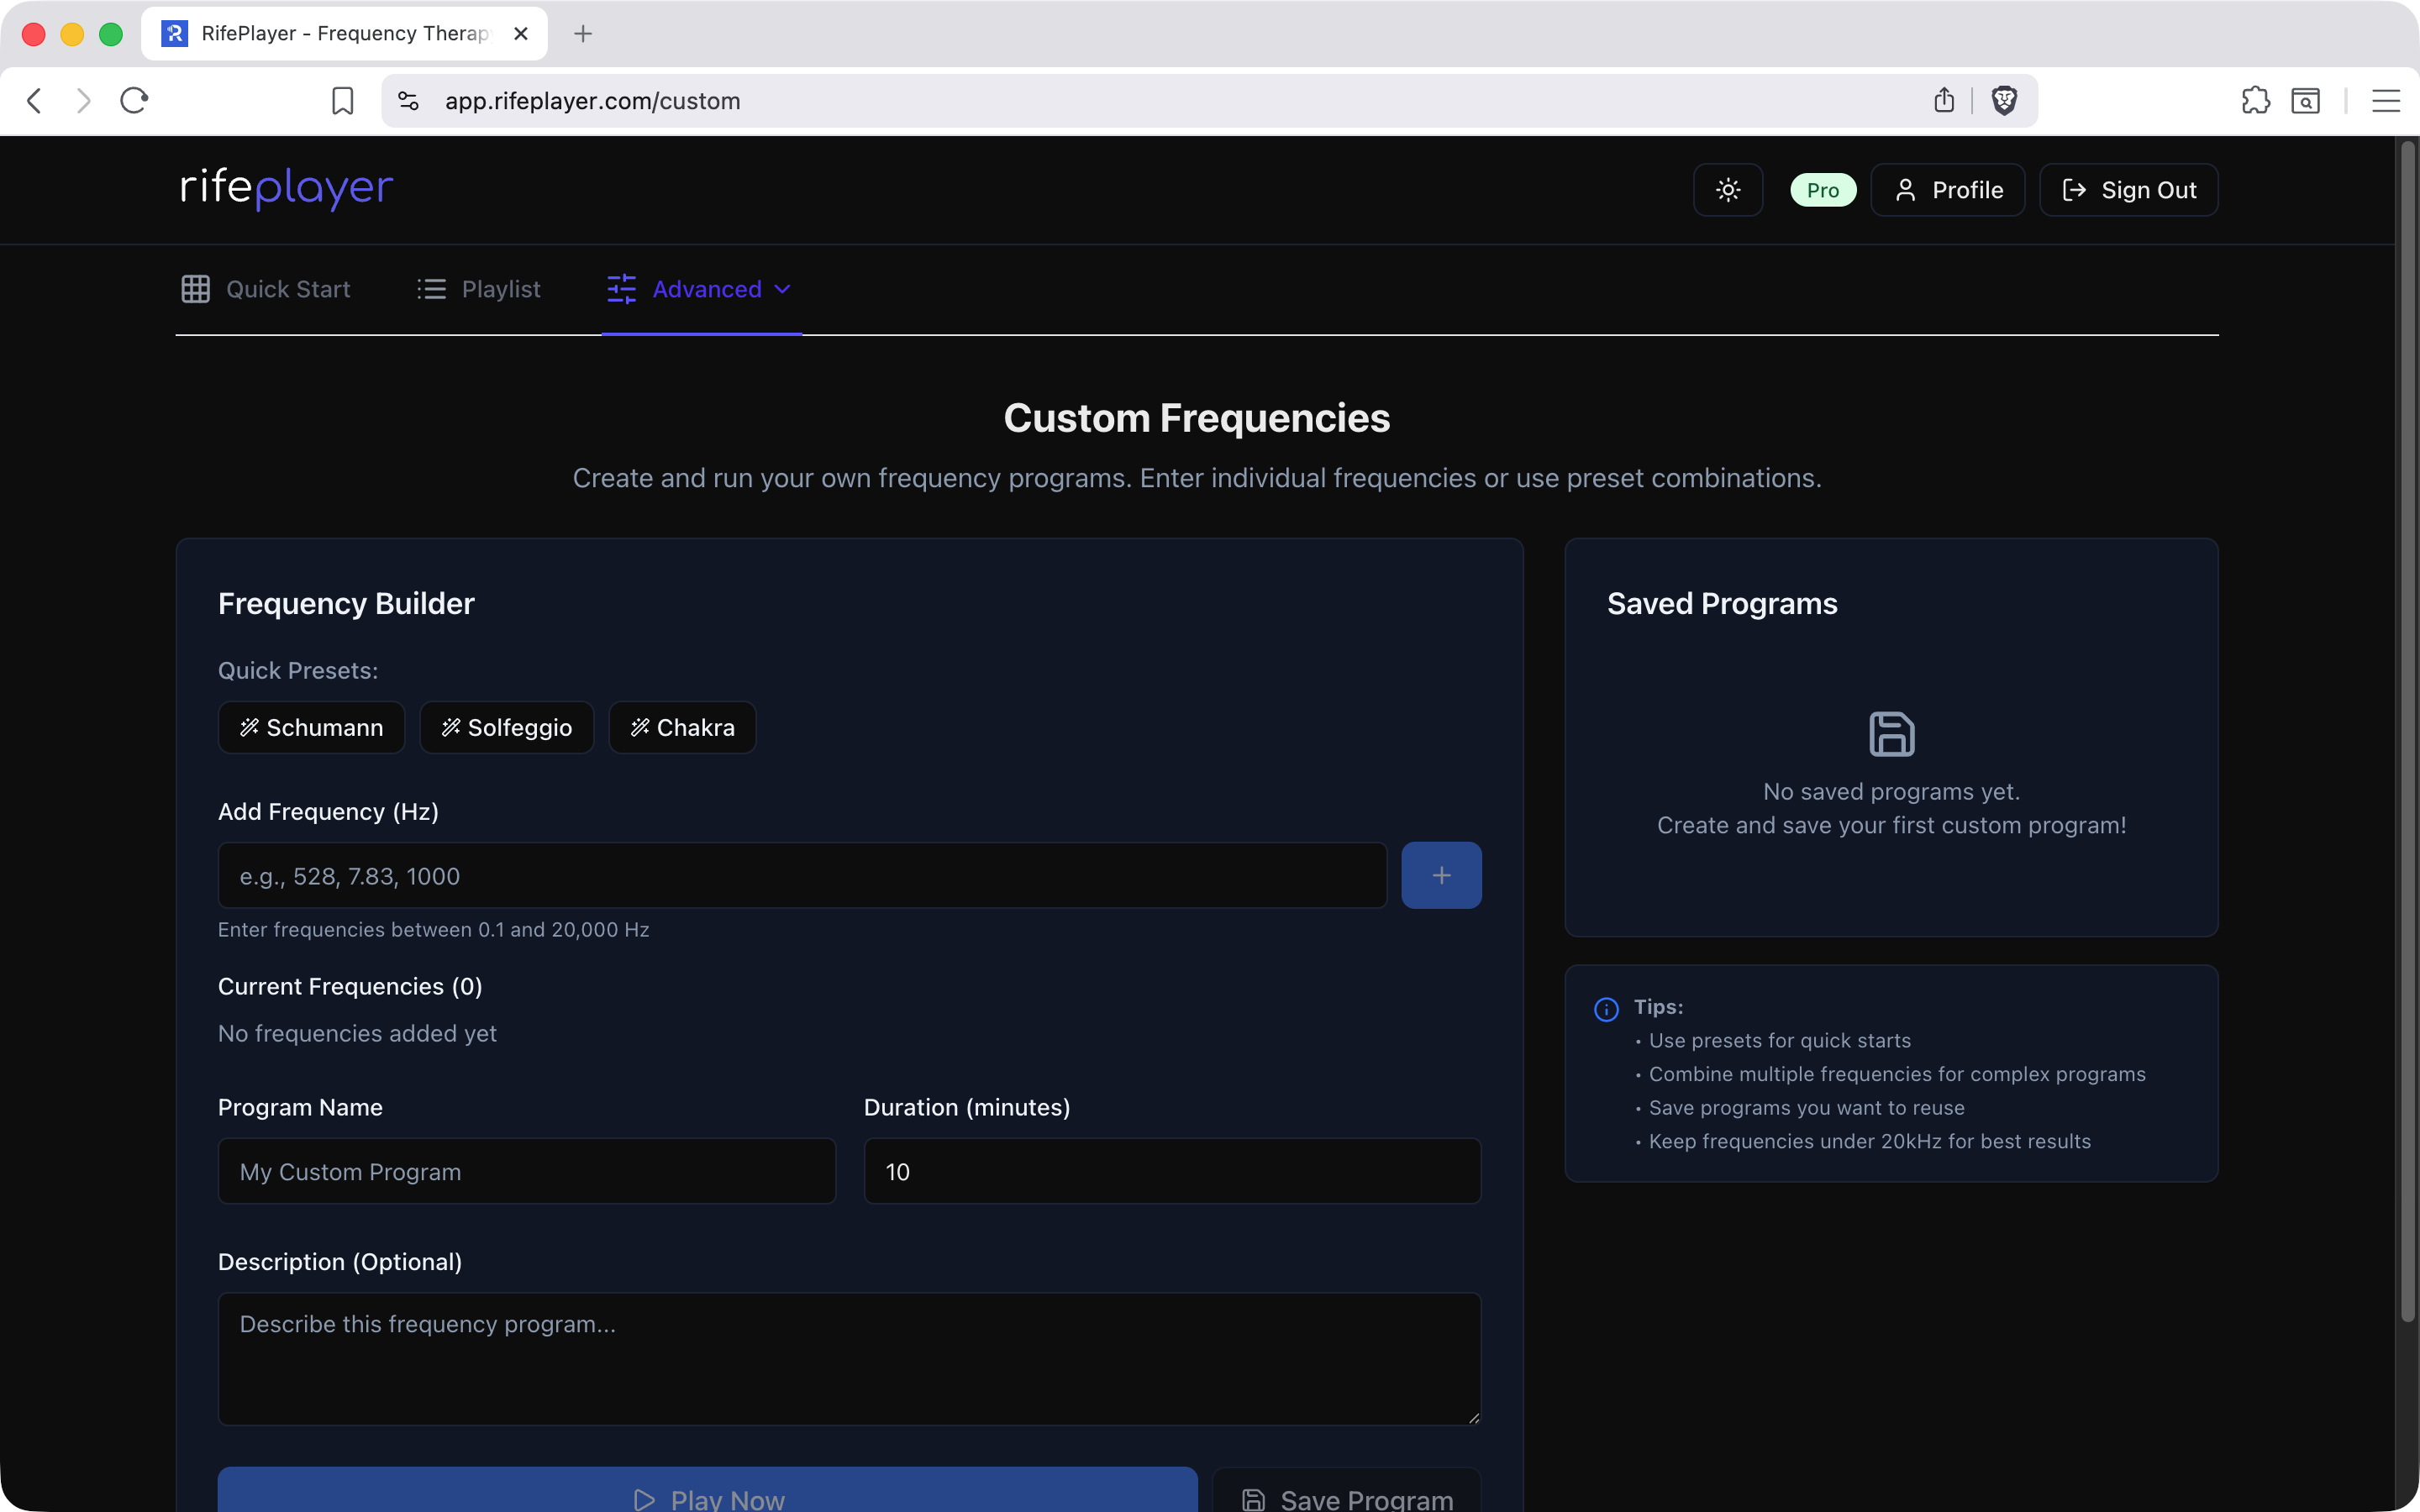
Task: Click the Play Now triangle icon
Action: point(645,1499)
